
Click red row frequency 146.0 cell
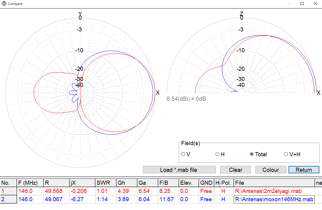tap(30, 191)
